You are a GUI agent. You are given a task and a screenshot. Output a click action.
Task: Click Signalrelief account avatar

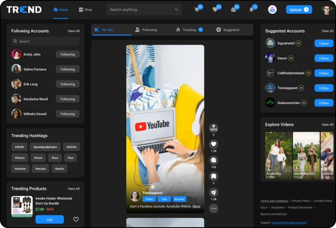click(x=270, y=43)
